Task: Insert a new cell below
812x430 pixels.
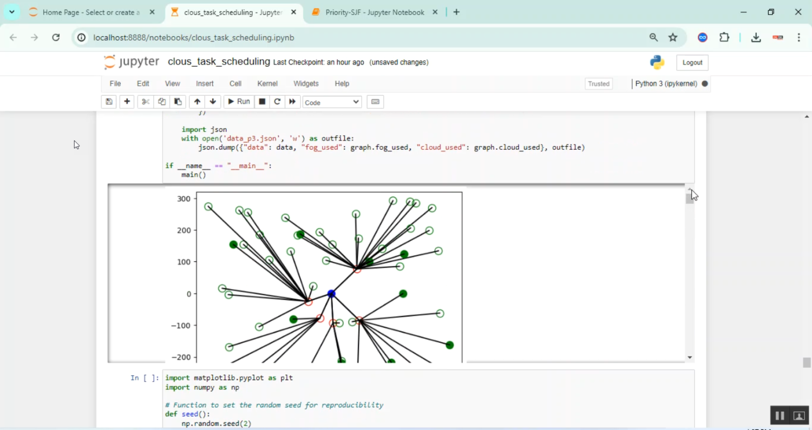Action: tap(127, 102)
